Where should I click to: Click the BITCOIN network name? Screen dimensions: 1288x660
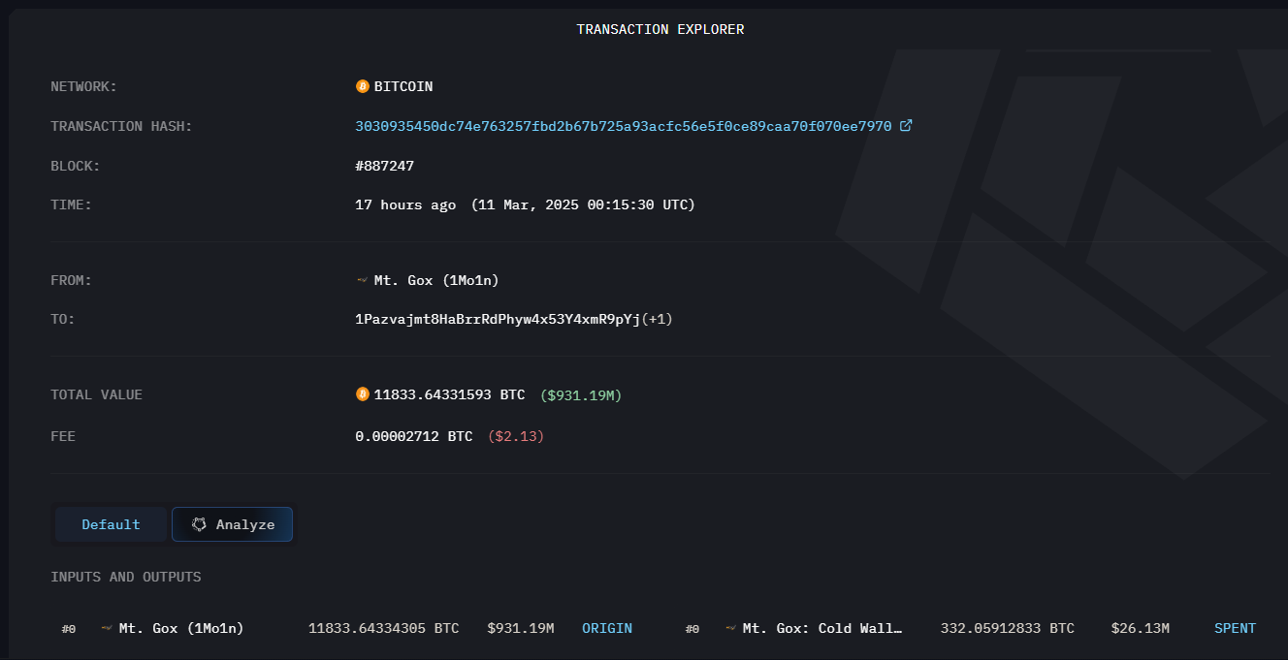[x=403, y=86]
